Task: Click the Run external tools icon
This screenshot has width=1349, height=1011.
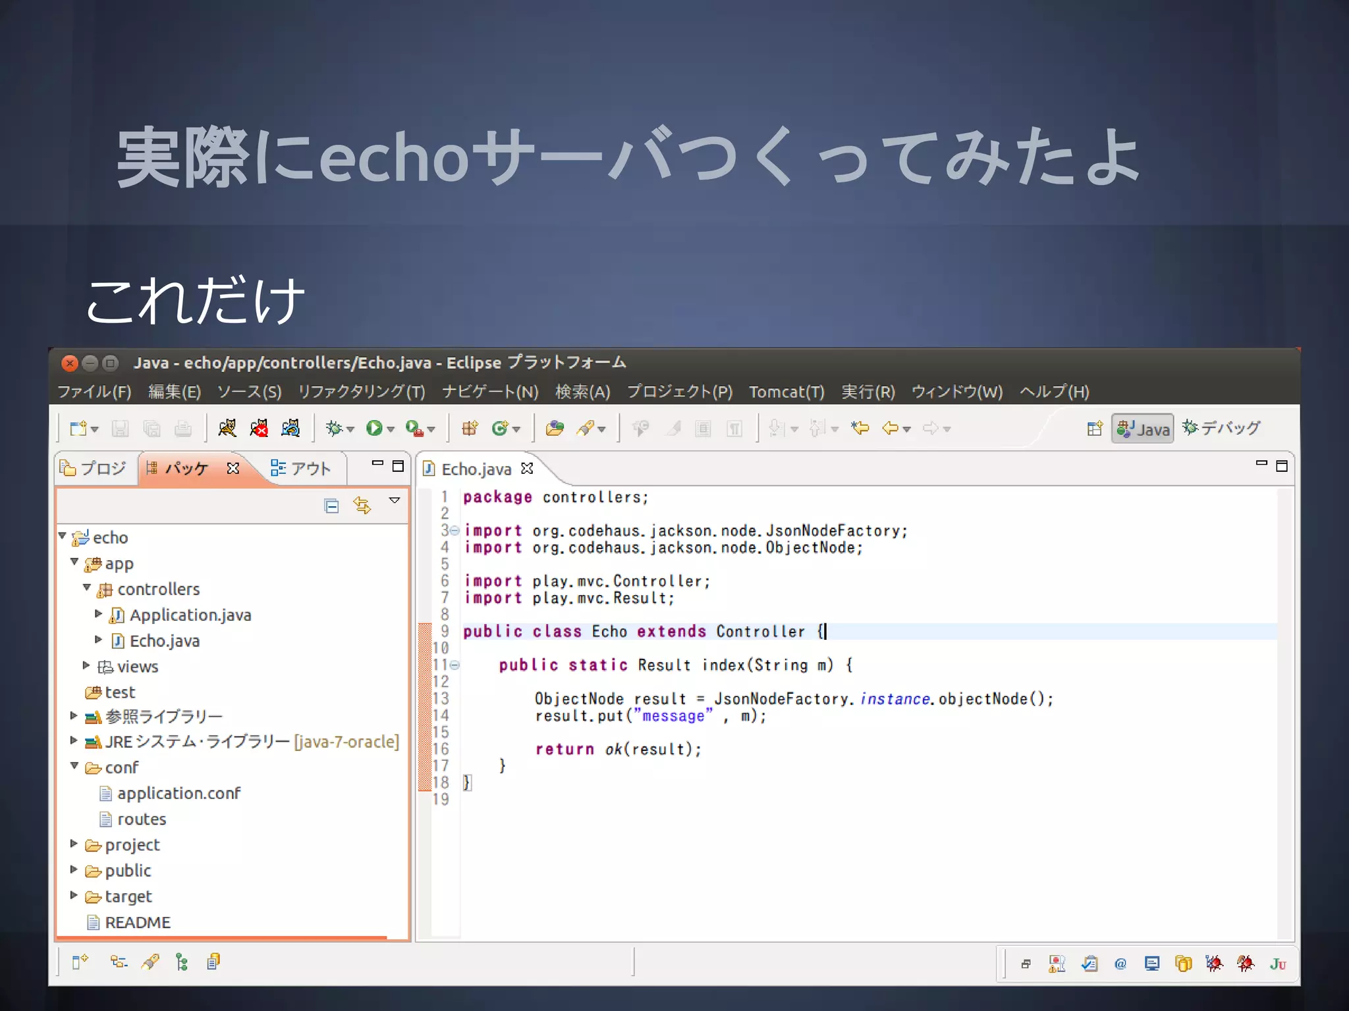Action: [x=414, y=428]
